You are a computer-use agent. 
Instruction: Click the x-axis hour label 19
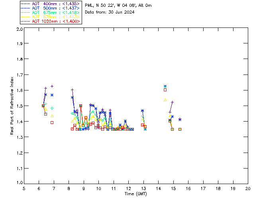pos(233,188)
